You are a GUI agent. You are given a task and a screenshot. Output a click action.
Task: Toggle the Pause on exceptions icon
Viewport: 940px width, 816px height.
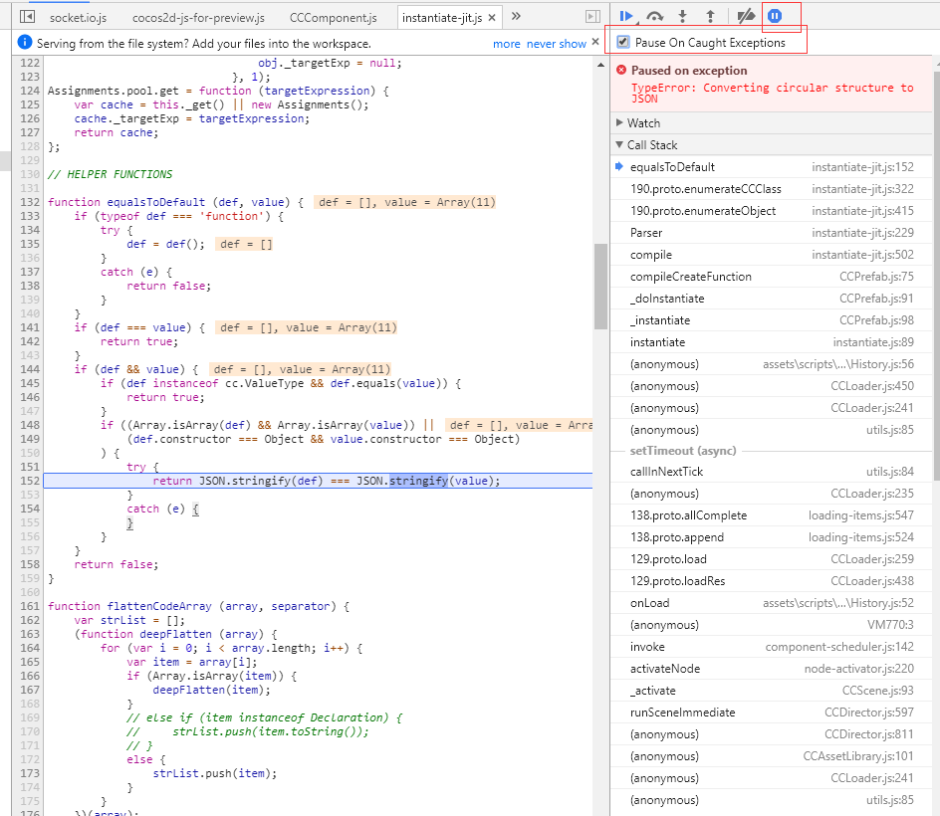tap(774, 16)
